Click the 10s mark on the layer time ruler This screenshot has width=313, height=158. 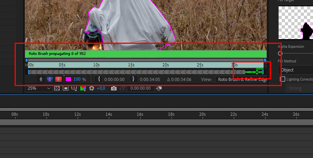96,65
